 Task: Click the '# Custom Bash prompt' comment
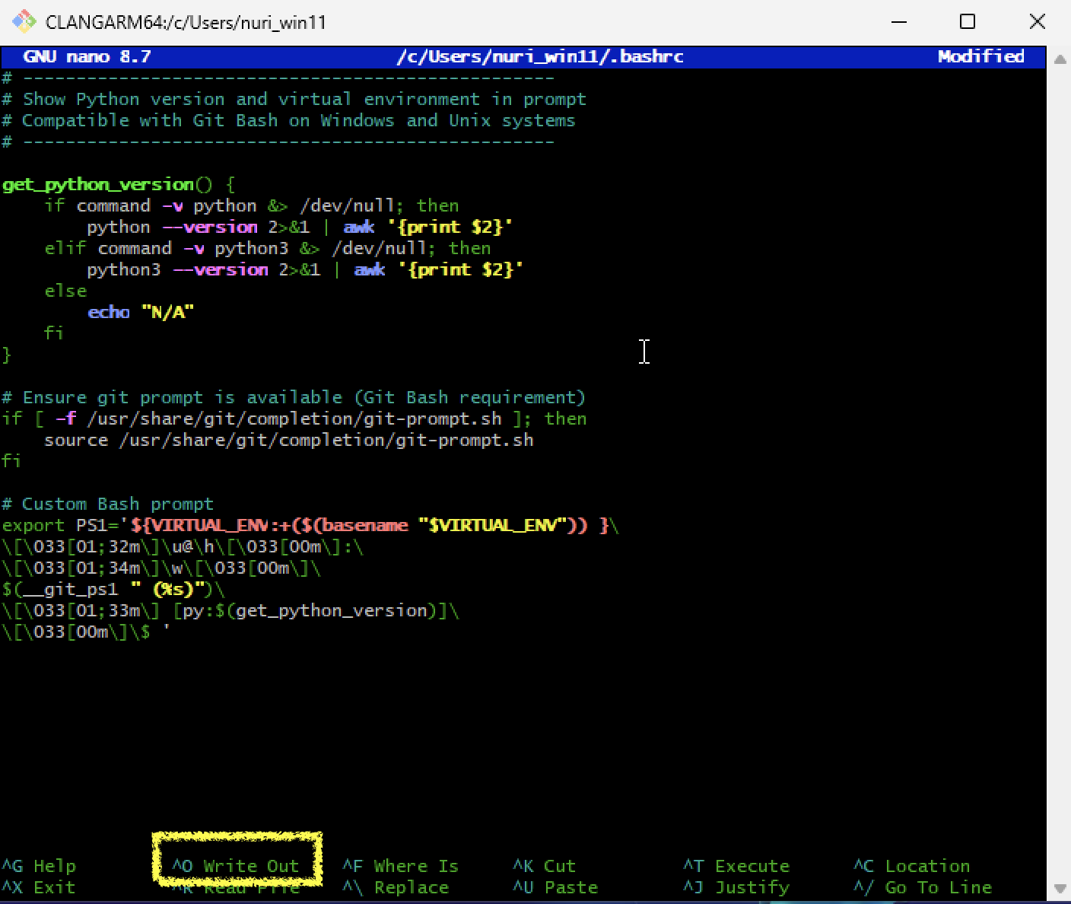107,504
